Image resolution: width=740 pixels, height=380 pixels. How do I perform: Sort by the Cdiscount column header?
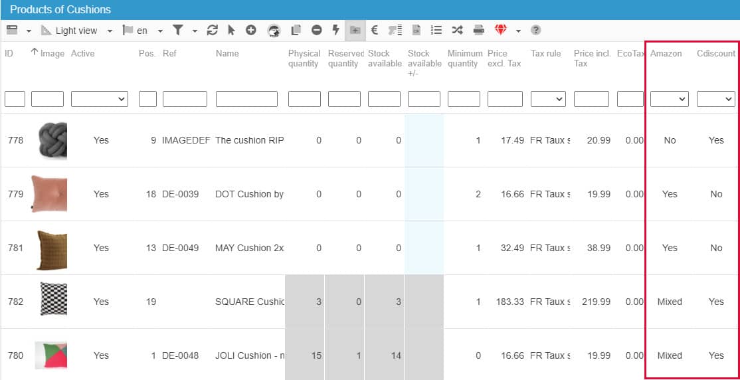click(716, 53)
